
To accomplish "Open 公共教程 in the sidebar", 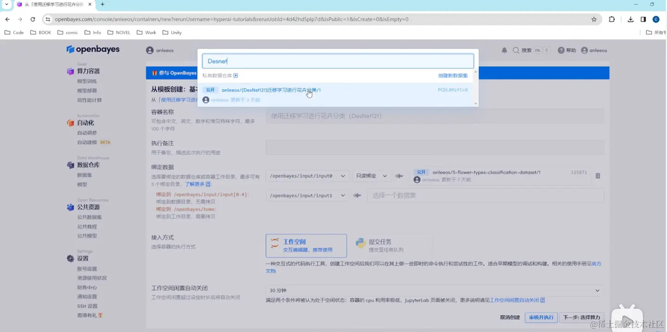I will pyautogui.click(x=87, y=227).
